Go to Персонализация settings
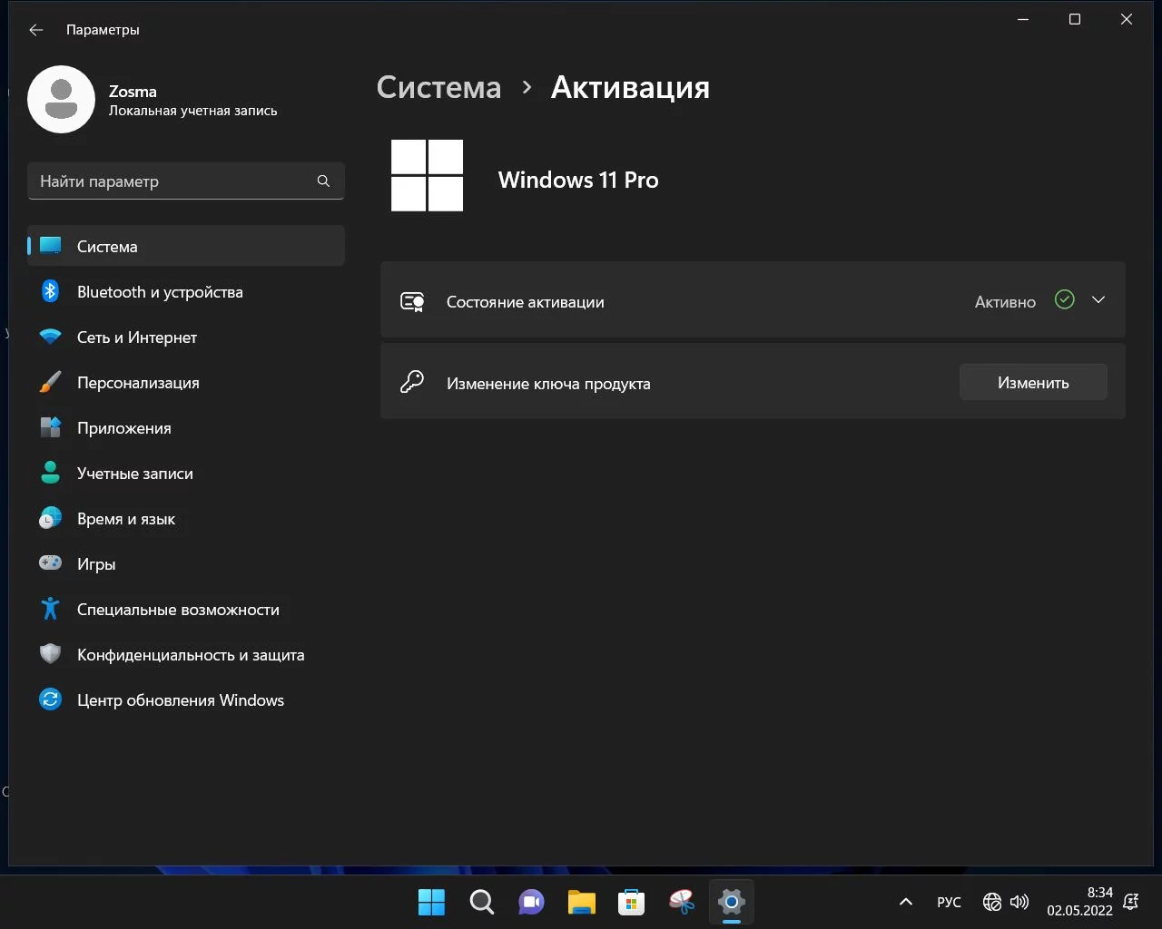The height and width of the screenshot is (929, 1162). [138, 383]
